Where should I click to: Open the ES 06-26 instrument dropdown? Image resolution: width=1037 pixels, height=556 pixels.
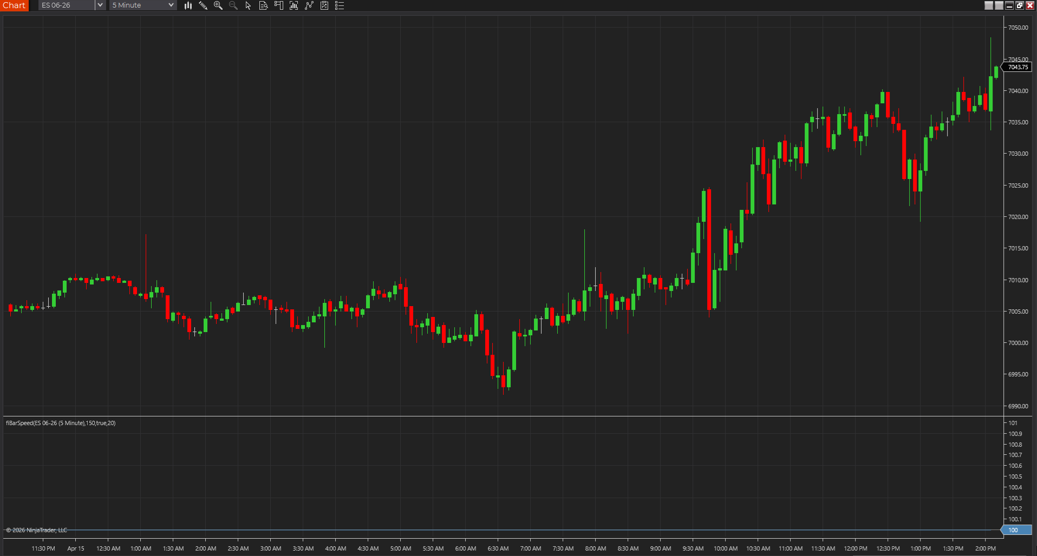(65, 5)
